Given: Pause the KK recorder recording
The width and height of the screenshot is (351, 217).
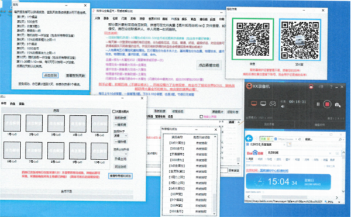Looking at the screenshot, I should click(x=318, y=104).
